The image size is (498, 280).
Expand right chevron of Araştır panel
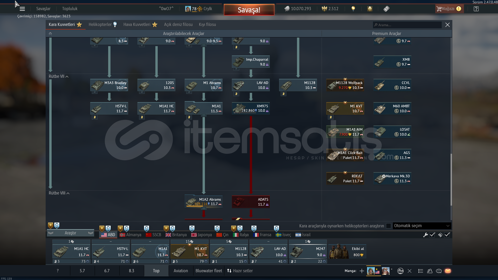[91, 233]
